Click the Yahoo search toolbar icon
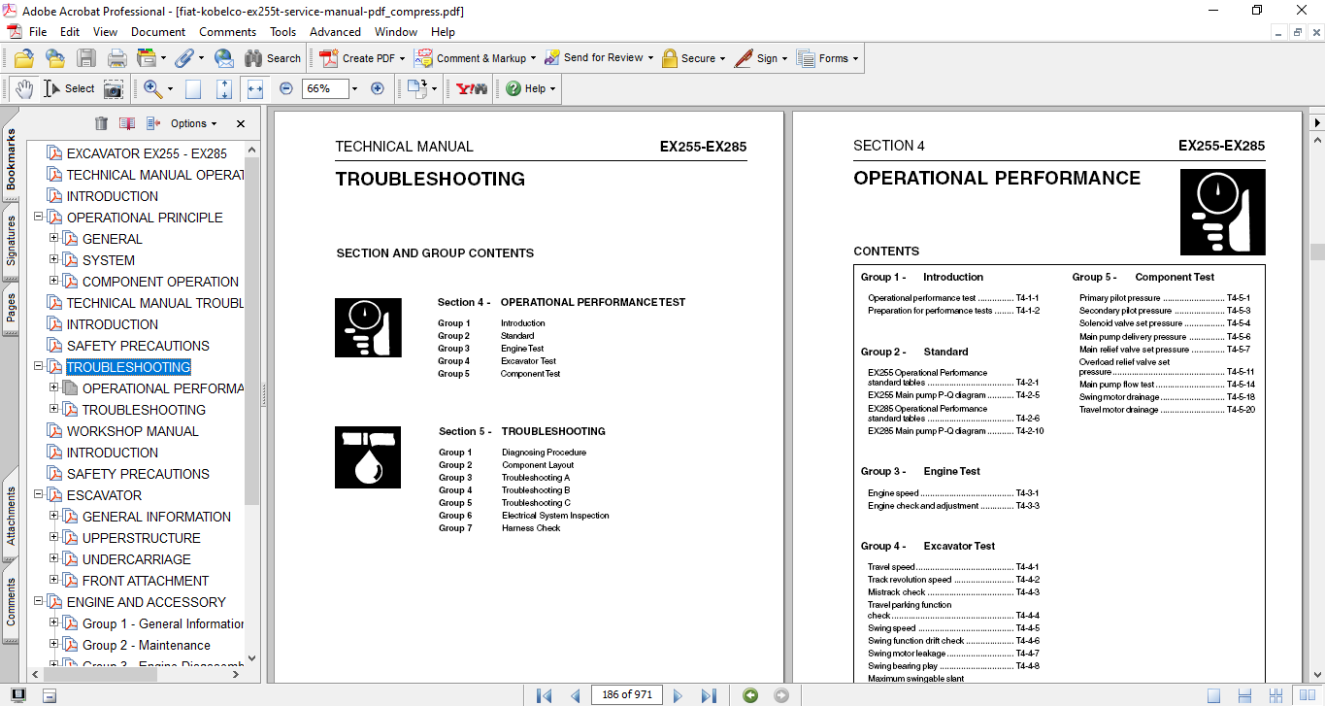Viewport: 1325px width, 706px height. 472,88
